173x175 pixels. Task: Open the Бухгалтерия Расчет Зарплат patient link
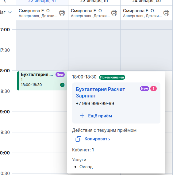tap(100, 93)
